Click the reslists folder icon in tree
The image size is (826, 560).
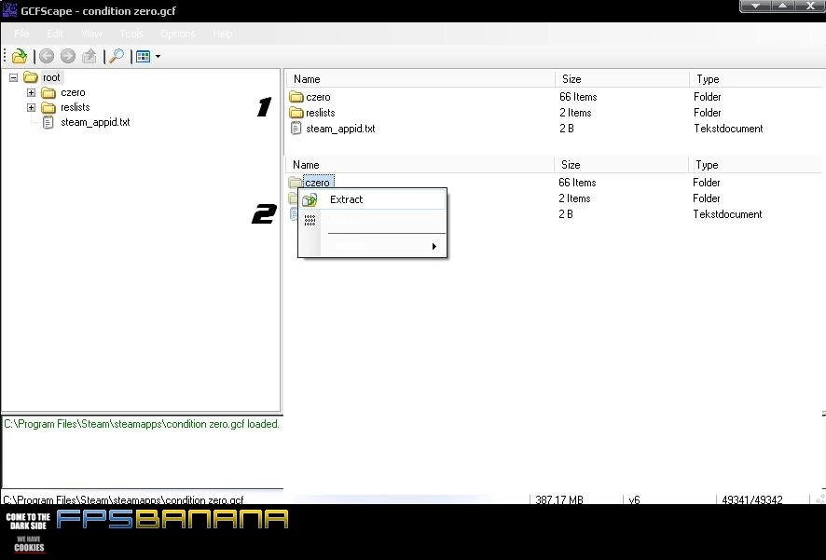click(48, 107)
